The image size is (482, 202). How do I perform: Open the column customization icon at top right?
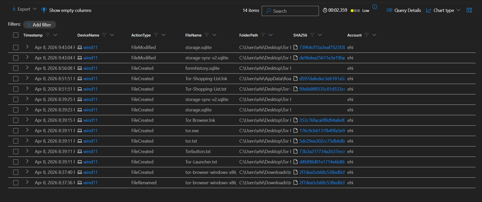pos(469,10)
